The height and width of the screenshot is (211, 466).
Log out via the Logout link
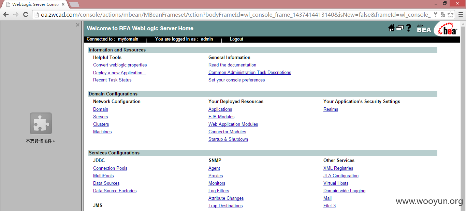236,39
